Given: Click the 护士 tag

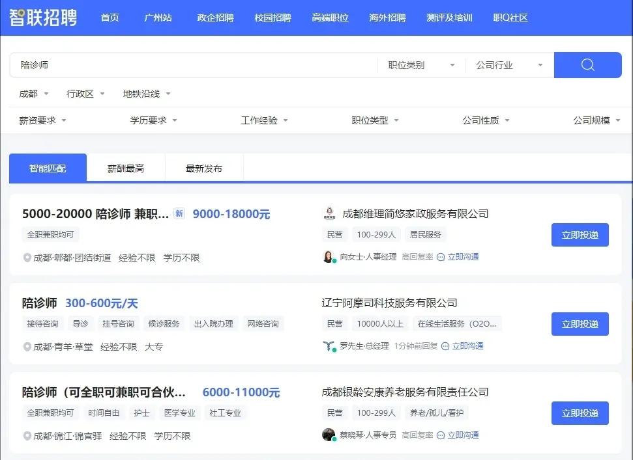Looking at the screenshot, I should click(x=141, y=413).
